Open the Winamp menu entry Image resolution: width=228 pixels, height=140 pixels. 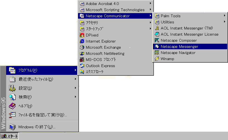point(190,59)
